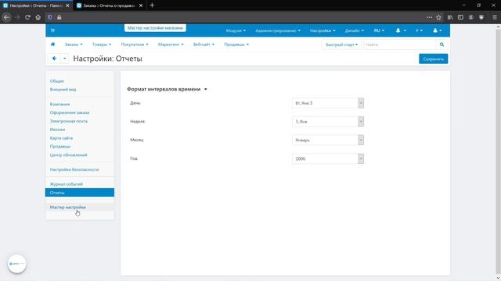
Task: Click the tracking protection shield icon
Action: (x=49, y=17)
